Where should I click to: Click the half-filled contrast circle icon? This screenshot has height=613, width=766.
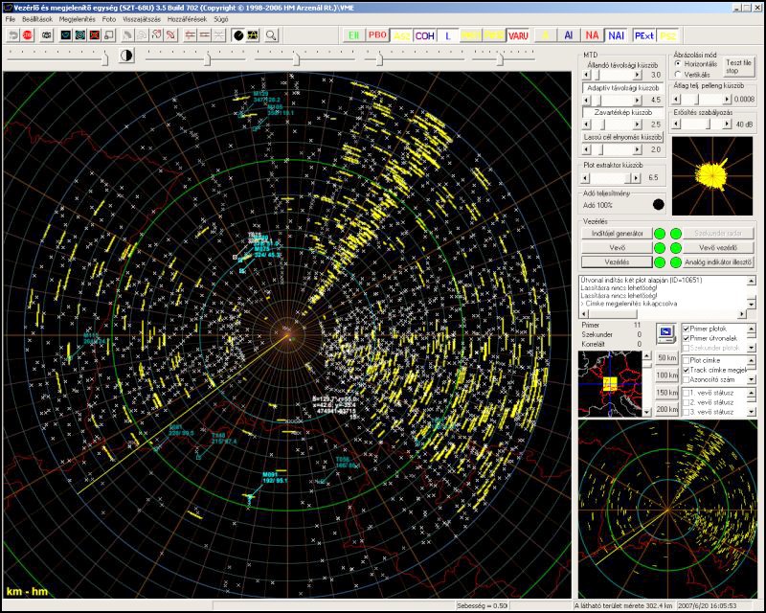(126, 57)
